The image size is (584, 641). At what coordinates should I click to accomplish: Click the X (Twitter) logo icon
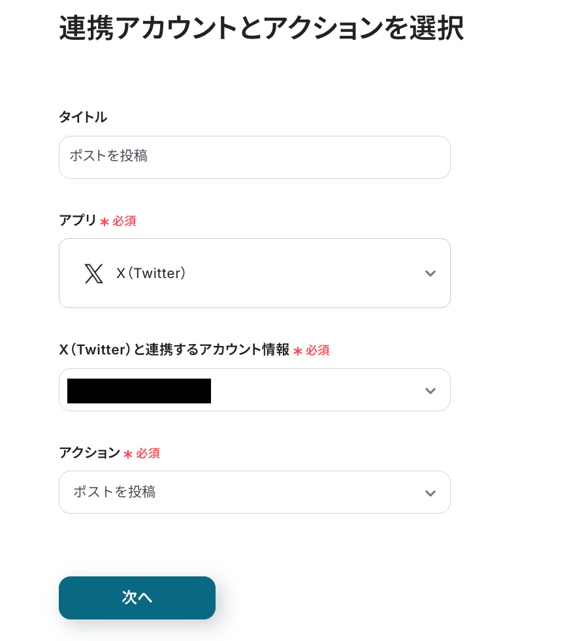tap(93, 274)
